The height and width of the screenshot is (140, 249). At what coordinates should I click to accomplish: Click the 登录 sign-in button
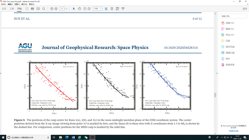[245, 9]
